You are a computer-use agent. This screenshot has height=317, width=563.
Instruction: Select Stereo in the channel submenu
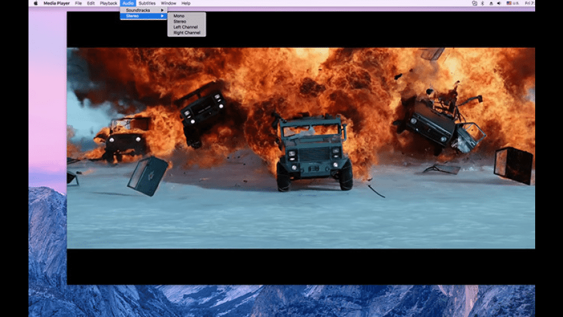pos(180,21)
